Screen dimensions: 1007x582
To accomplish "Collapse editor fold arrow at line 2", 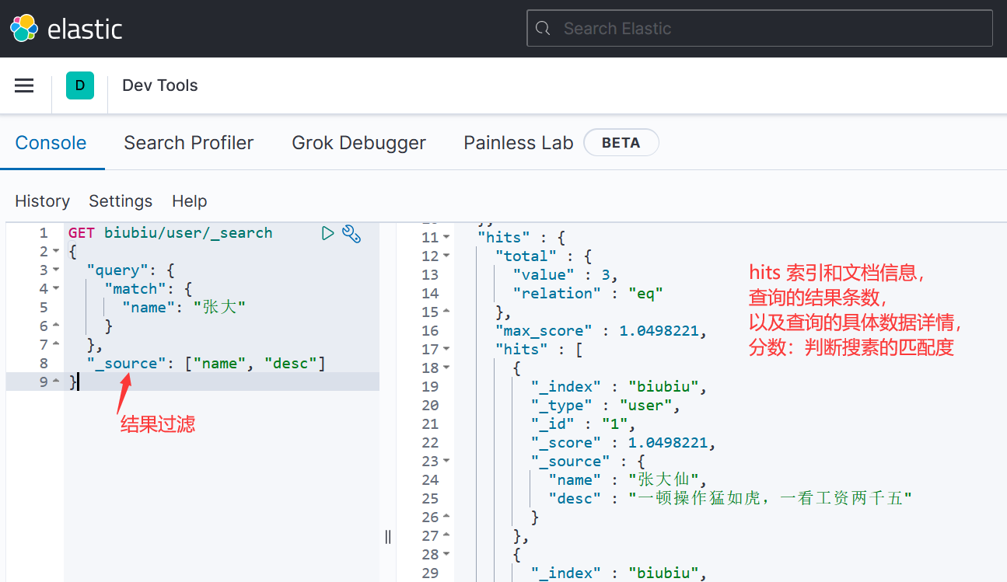I will (x=55, y=252).
